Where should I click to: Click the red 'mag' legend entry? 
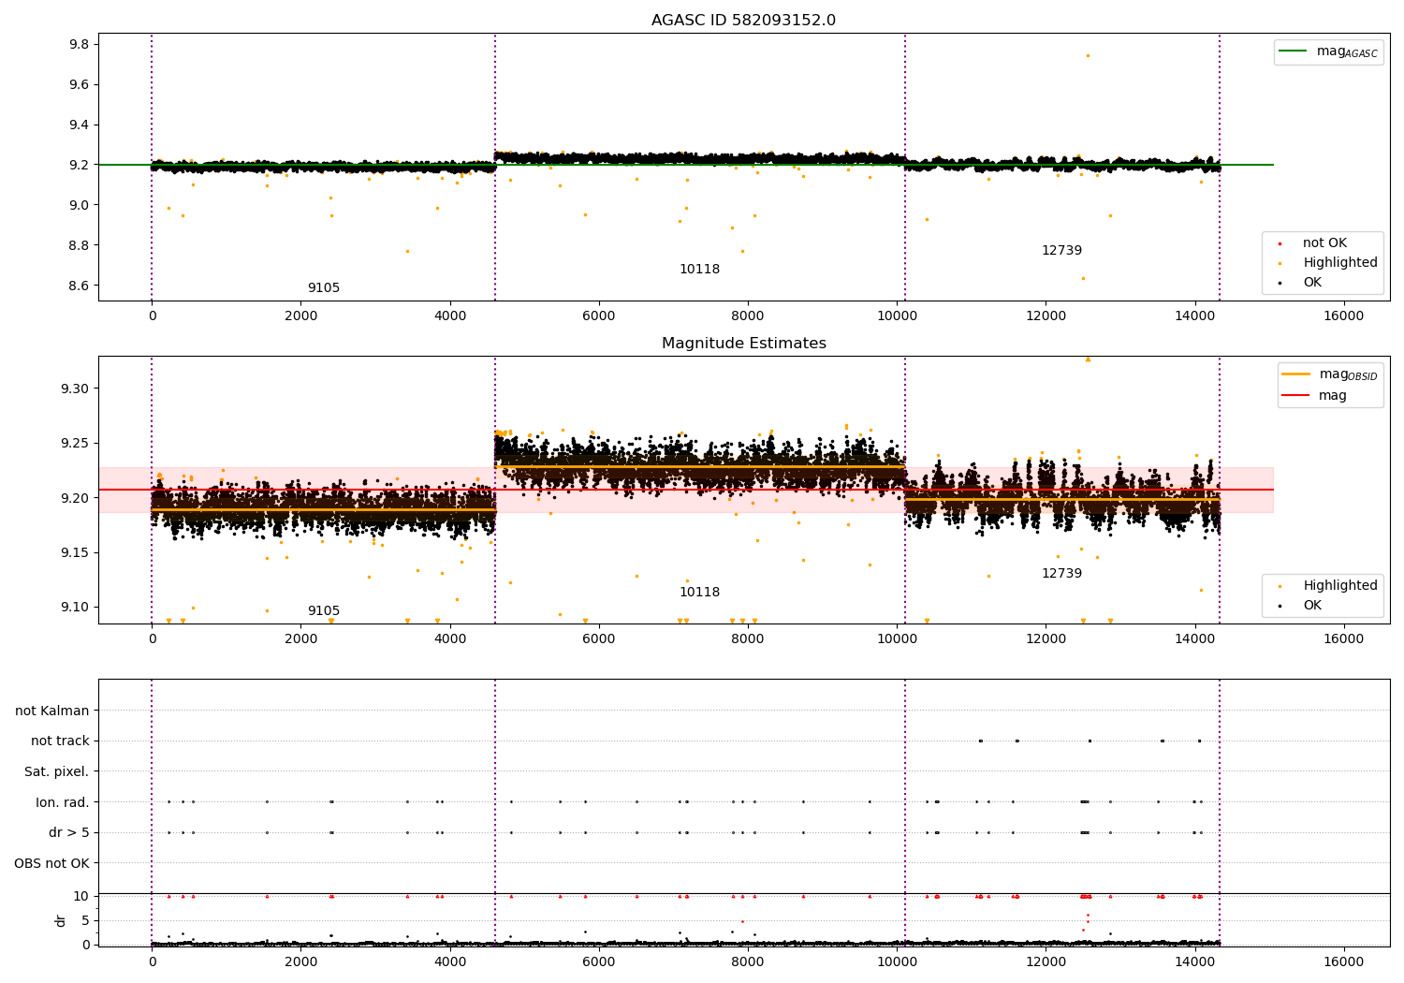[x=1315, y=396]
